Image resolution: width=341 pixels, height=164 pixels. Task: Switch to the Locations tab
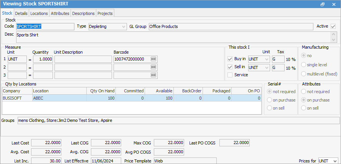click(x=39, y=13)
